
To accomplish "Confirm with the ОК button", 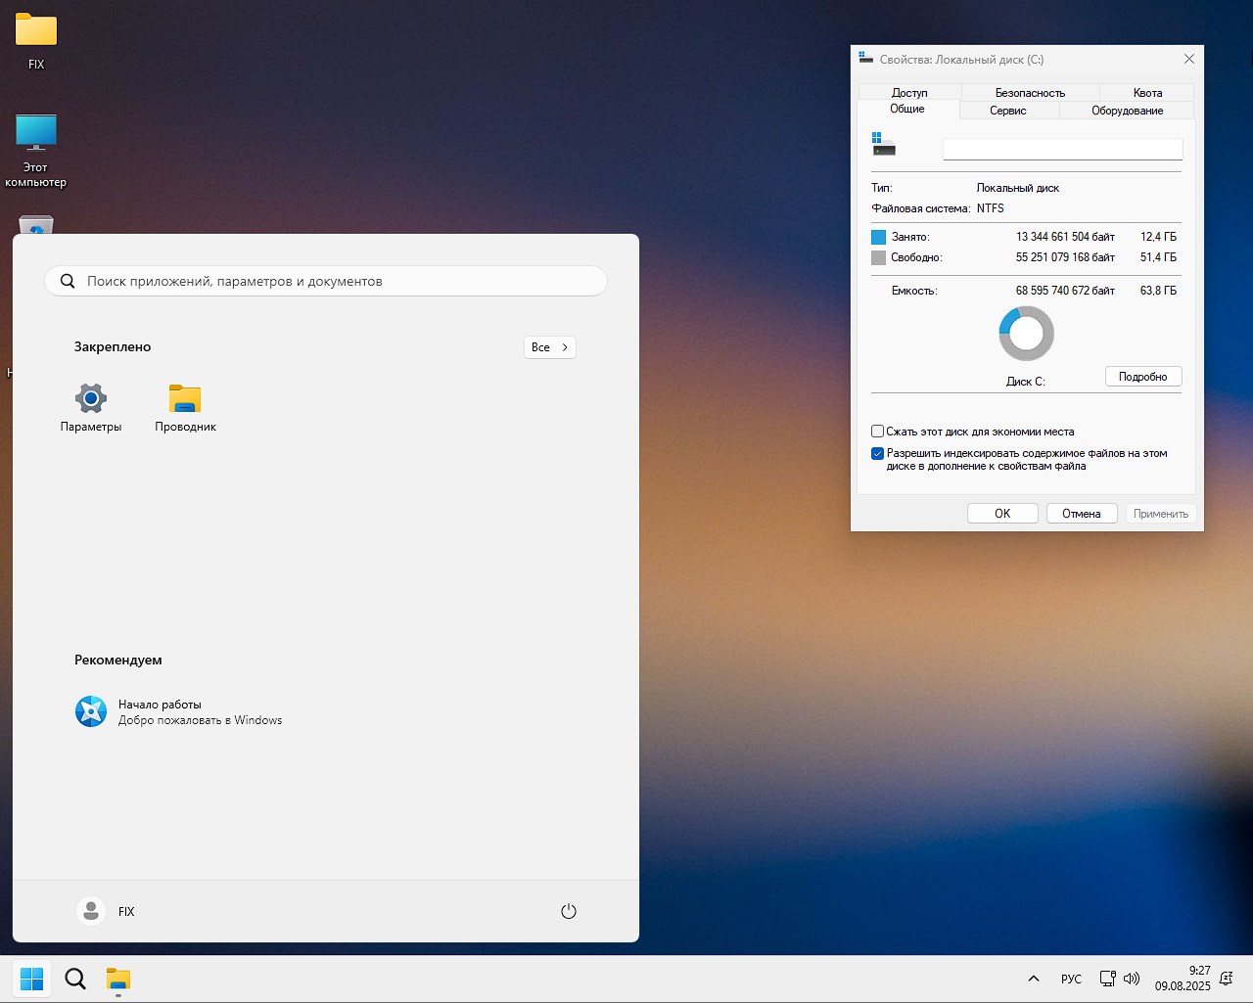I will pyautogui.click(x=1002, y=514).
